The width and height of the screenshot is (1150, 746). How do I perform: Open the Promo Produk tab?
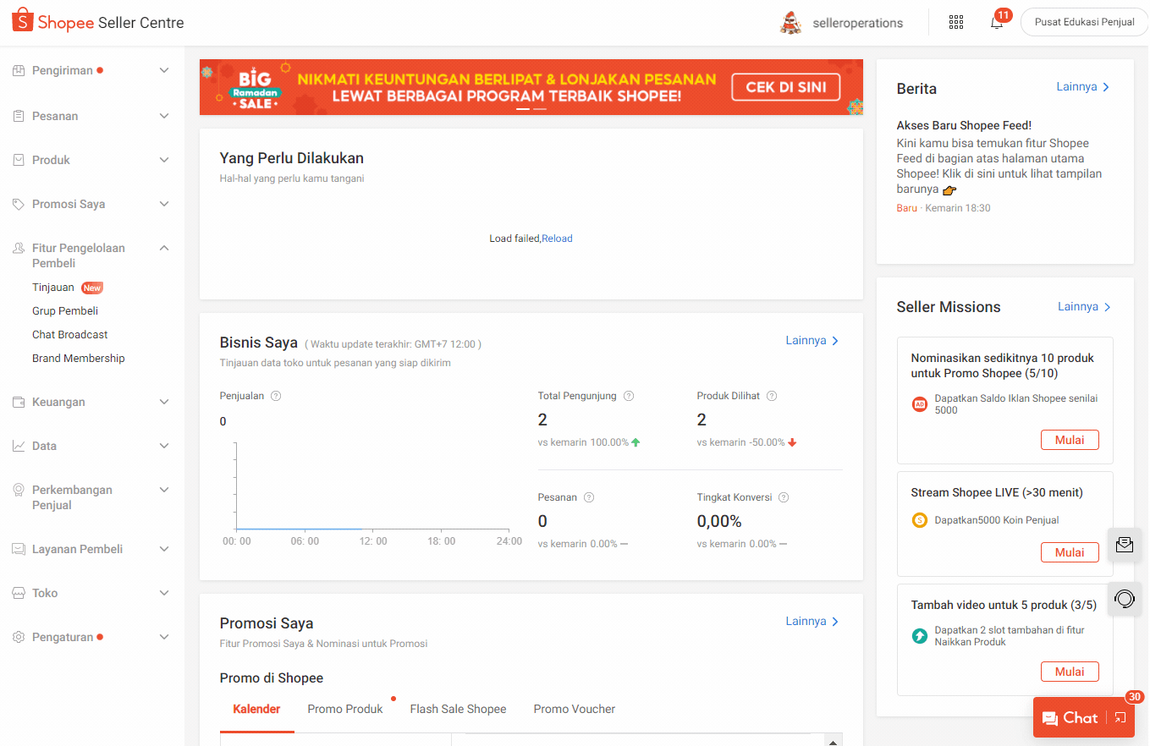point(344,709)
